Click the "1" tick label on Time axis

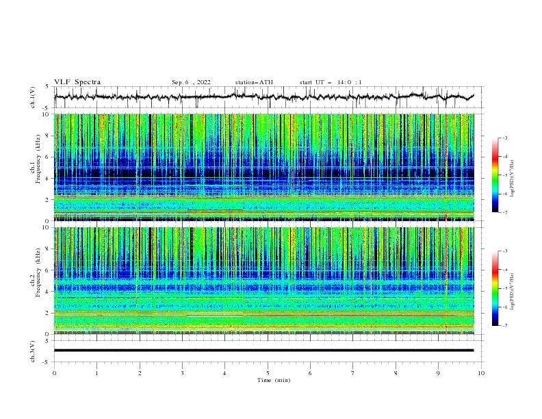[x=96, y=373]
